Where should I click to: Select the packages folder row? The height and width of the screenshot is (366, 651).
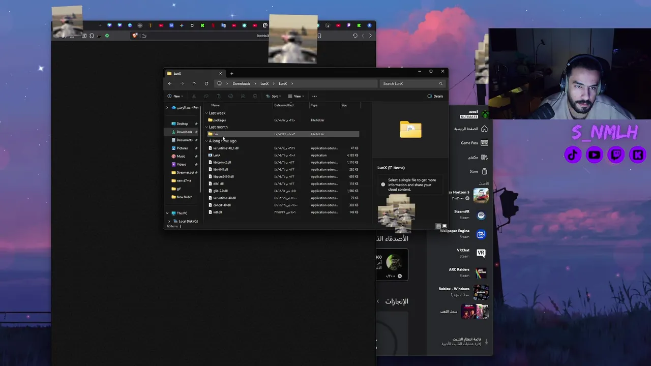pos(283,120)
